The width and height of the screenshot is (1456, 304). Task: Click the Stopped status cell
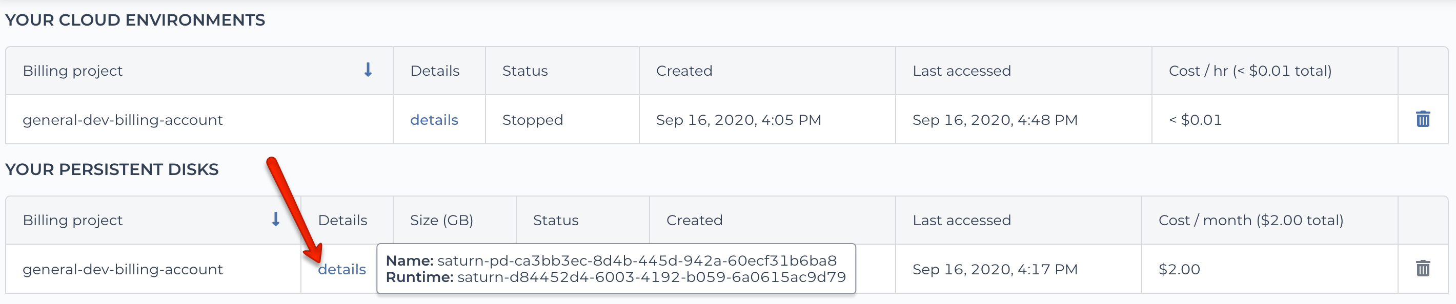pyautogui.click(x=533, y=120)
